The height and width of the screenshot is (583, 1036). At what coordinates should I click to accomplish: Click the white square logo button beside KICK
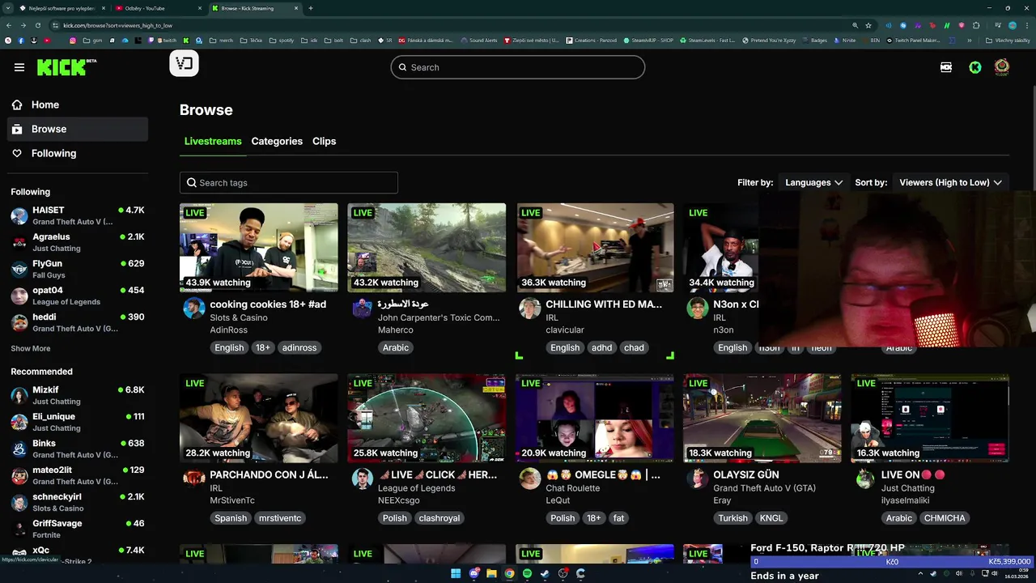pos(184,63)
